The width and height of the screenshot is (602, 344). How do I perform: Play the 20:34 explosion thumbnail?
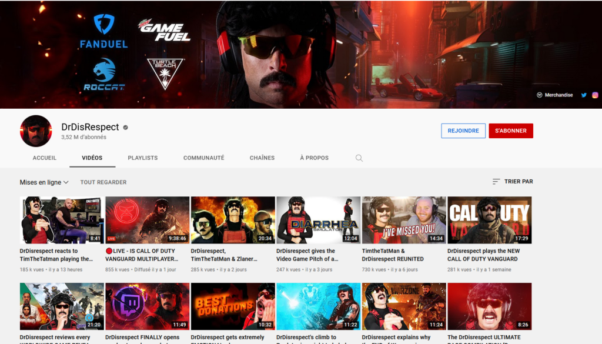233,220
